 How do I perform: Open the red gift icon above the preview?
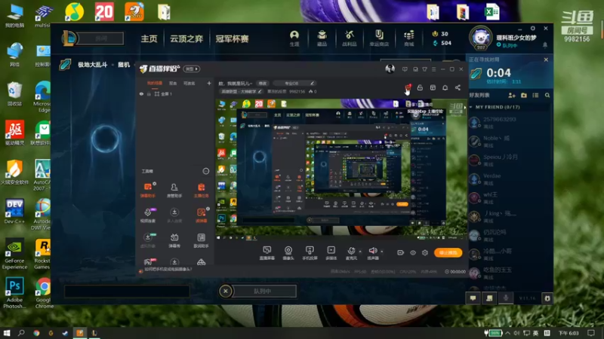coord(408,87)
